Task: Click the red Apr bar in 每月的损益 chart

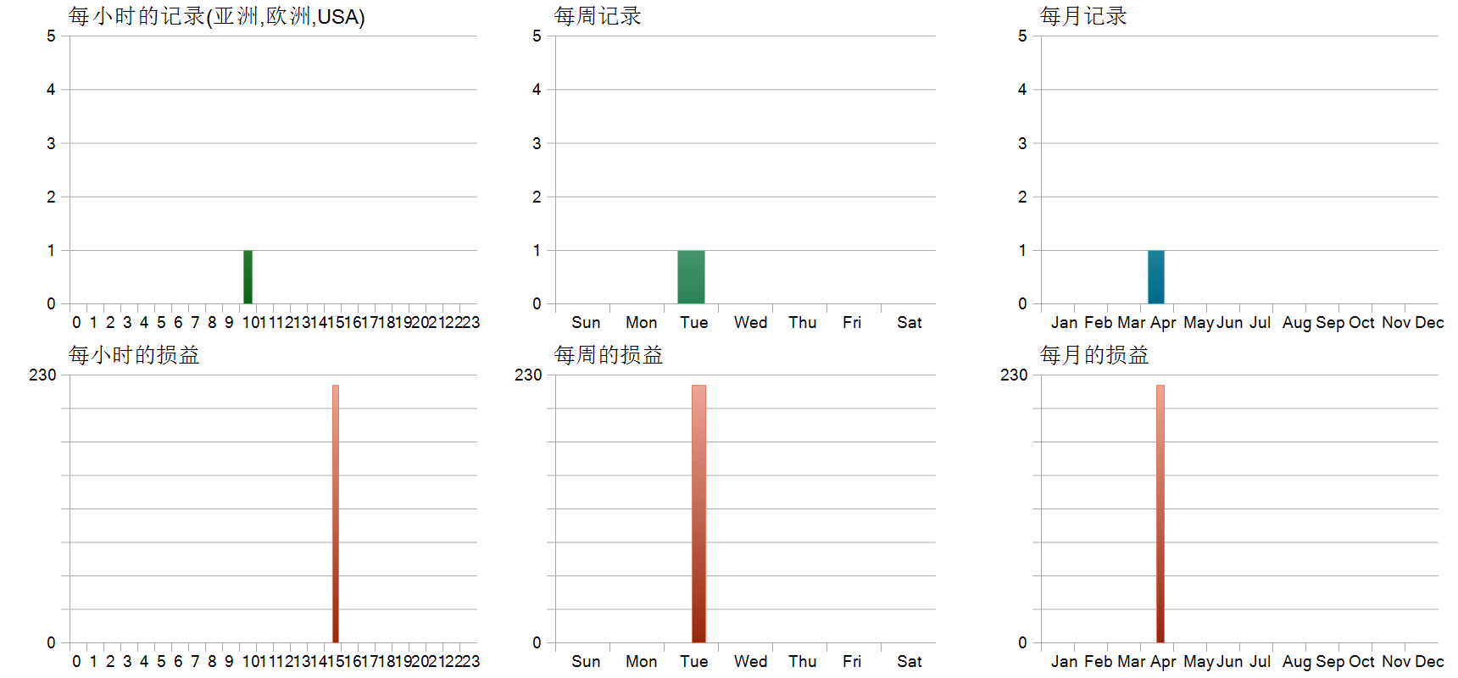Action: [x=1160, y=514]
